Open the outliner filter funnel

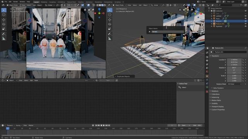[x=241, y=5]
